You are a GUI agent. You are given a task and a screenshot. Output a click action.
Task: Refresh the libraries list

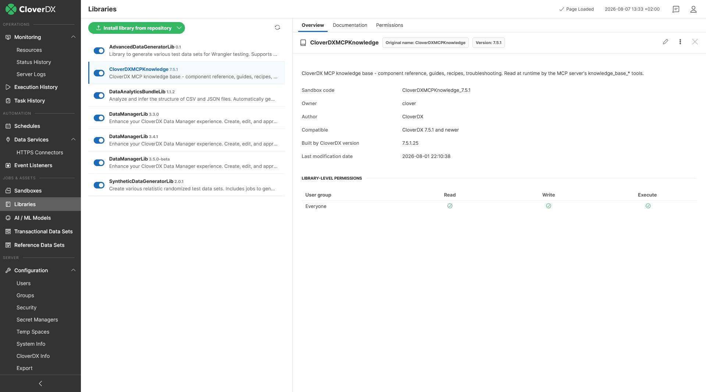[x=278, y=28]
